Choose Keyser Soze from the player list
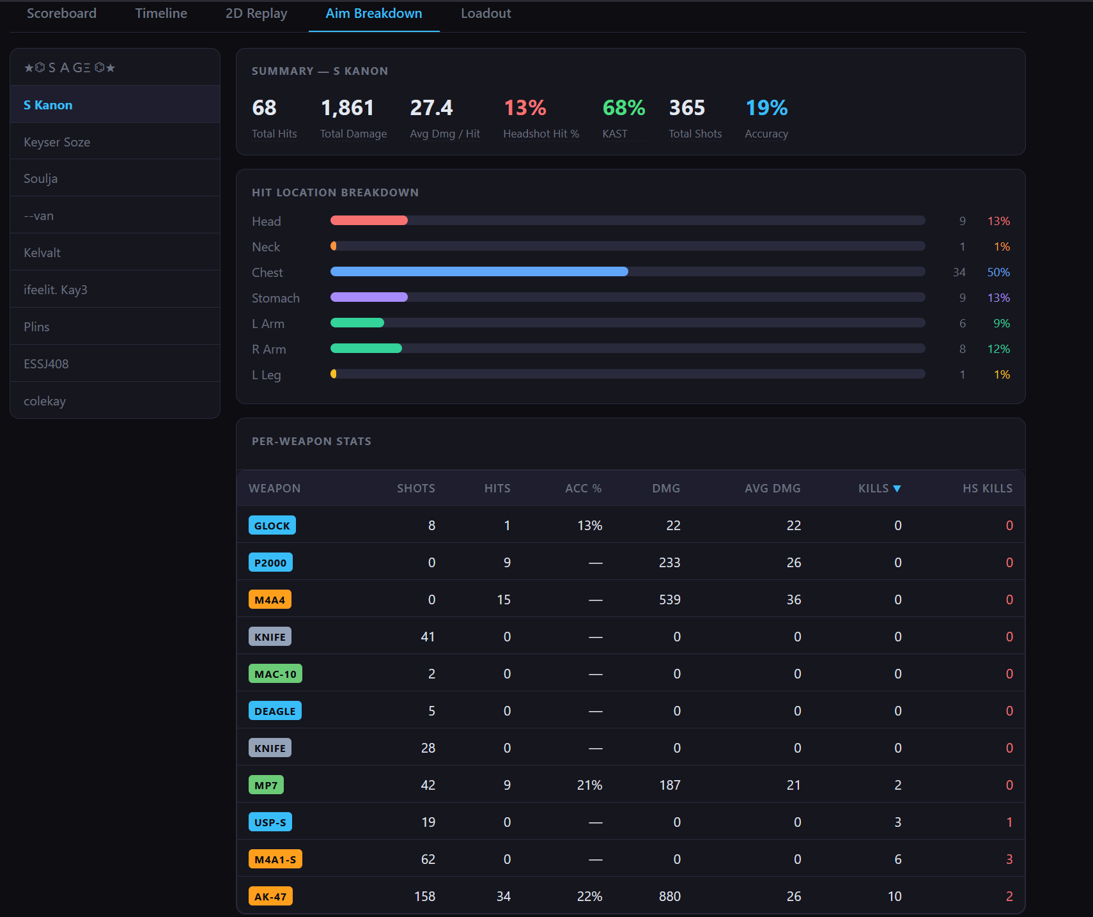Viewport: 1093px width, 917px height. point(115,142)
